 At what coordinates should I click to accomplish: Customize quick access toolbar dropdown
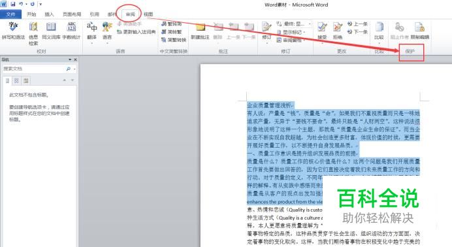[x=40, y=4]
